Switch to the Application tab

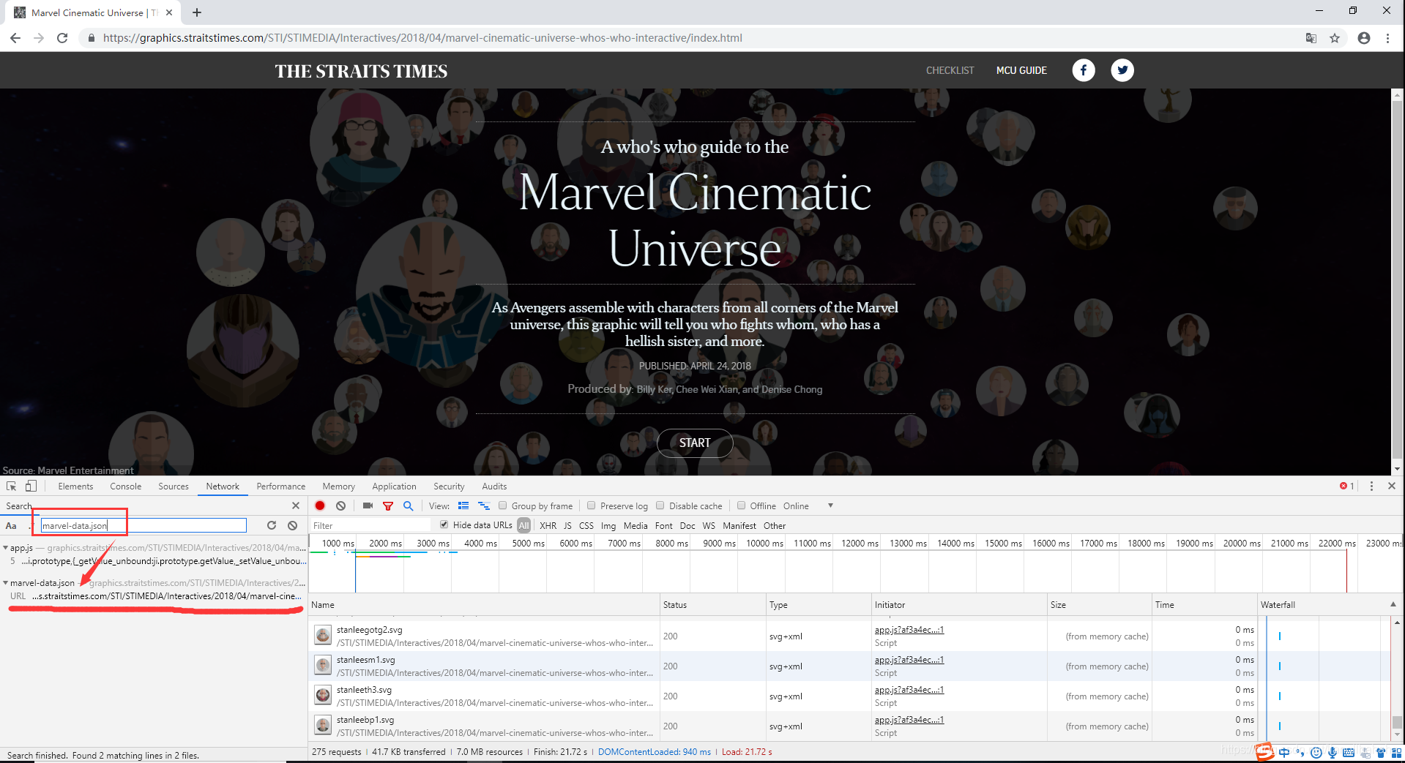394,486
